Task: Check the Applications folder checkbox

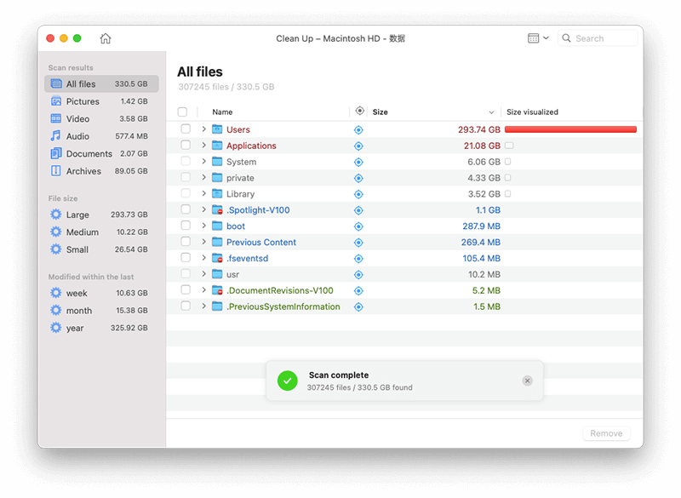Action: point(186,145)
